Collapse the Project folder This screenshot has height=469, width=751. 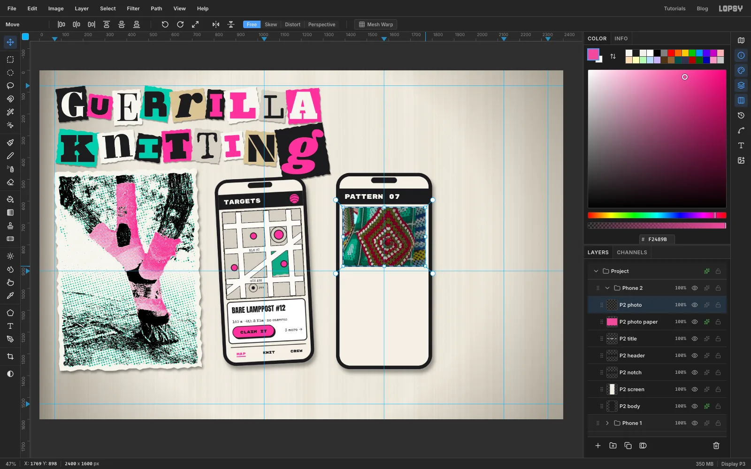coord(596,271)
